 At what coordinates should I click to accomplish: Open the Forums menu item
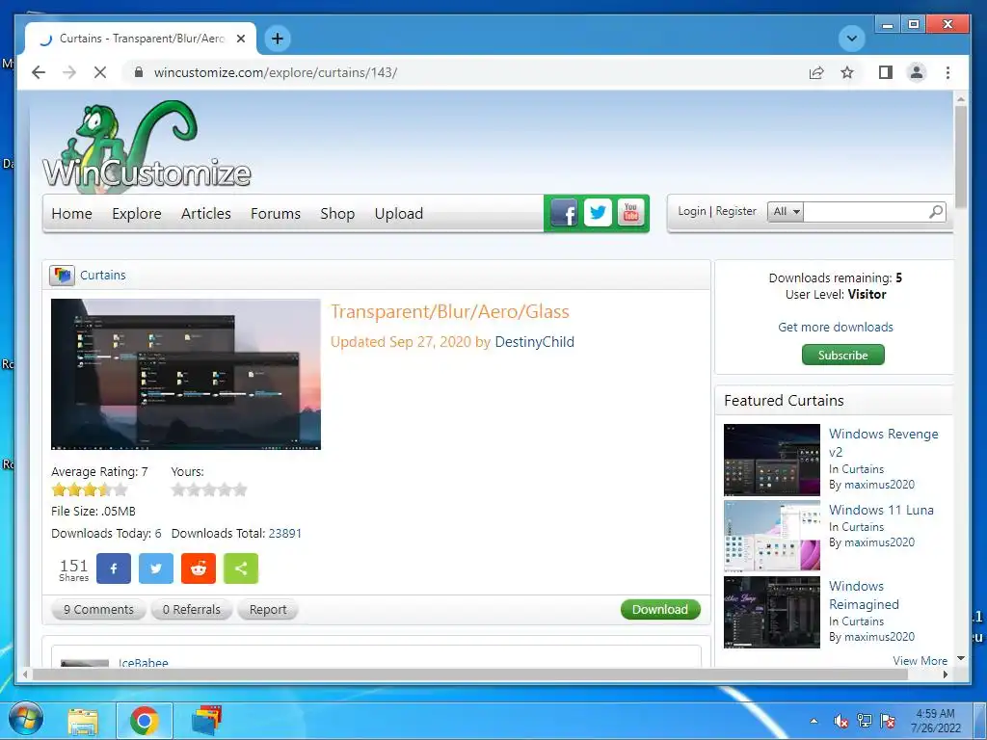coord(276,213)
